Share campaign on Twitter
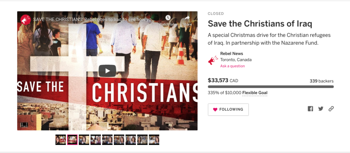Image resolution: width=350 pixels, height=153 pixels. pyautogui.click(x=321, y=109)
